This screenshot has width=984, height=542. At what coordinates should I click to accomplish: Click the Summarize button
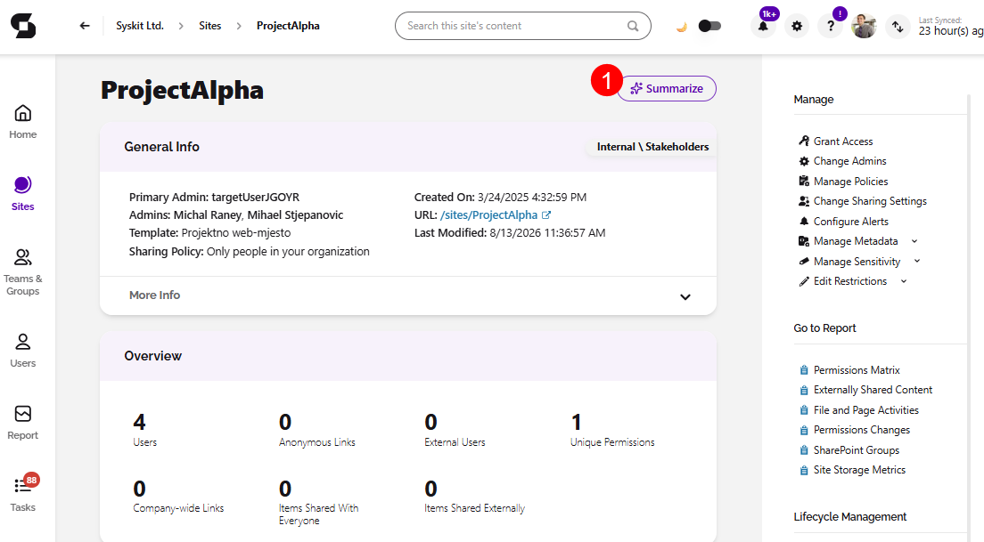pos(667,88)
